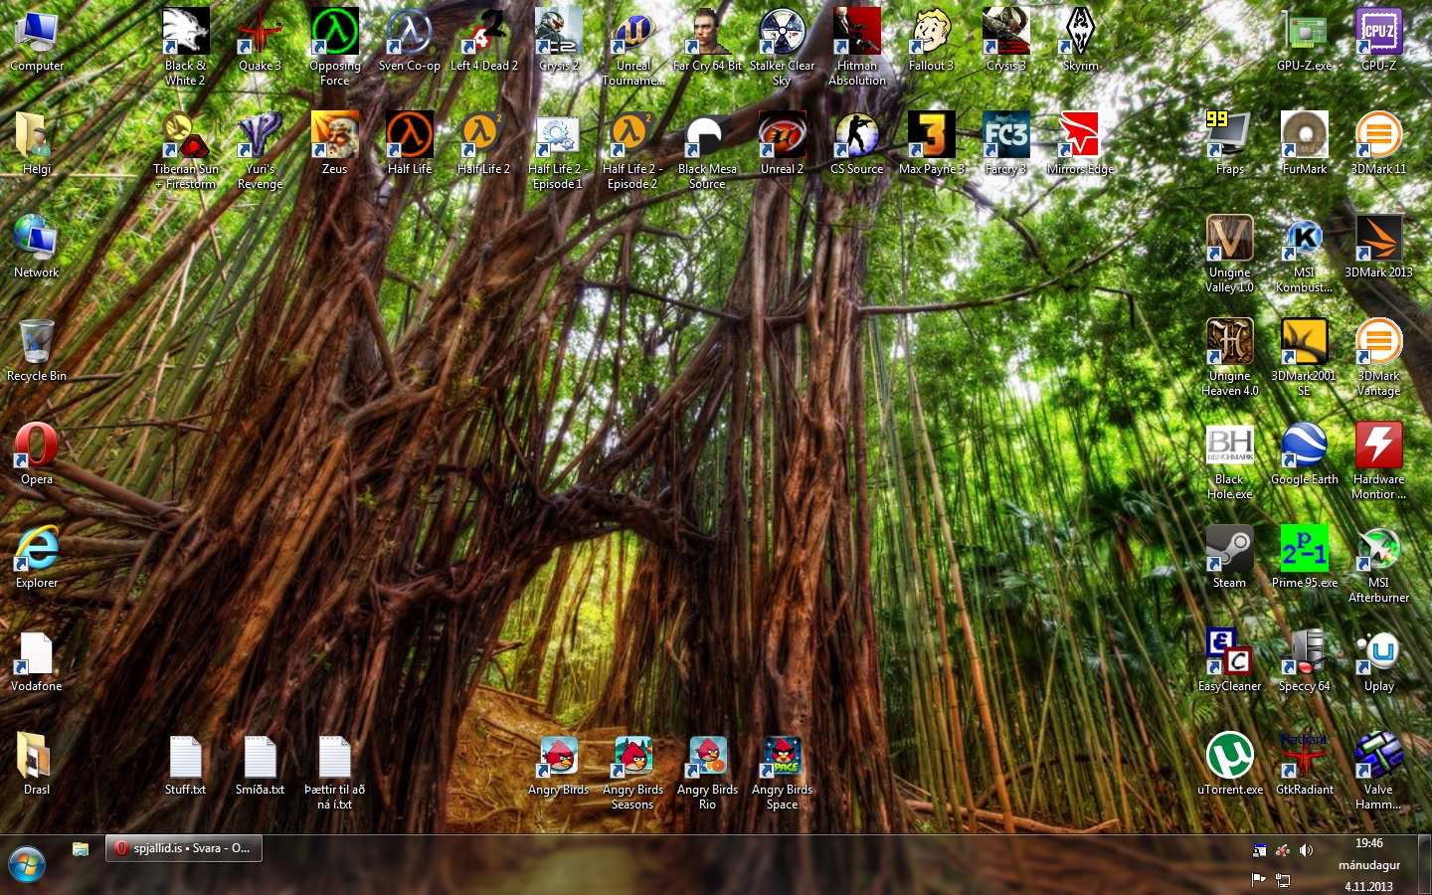This screenshot has height=895, width=1432.
Task: Click the Steam desktop icon
Action: pyautogui.click(x=1229, y=550)
